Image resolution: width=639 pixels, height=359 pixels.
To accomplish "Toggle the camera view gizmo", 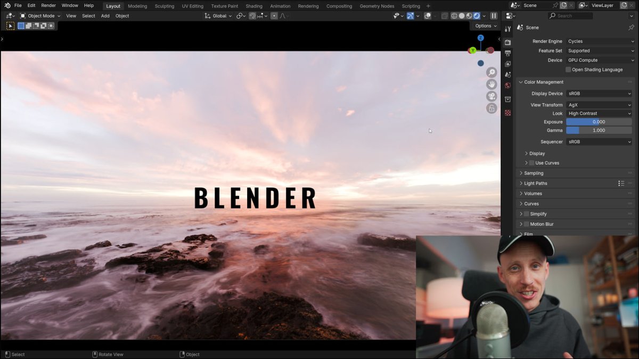I will click(491, 96).
